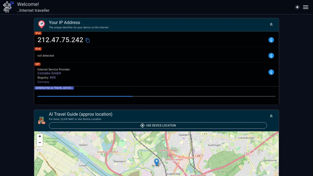Image resolution: width=313 pixels, height=176 pixels.
Task: Click the crosshair location icon
Action: click(x=142, y=125)
